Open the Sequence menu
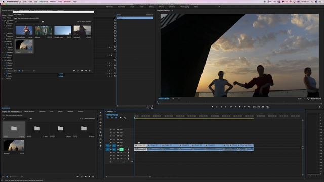The height and width of the screenshot is (182, 324). (x=44, y=1)
